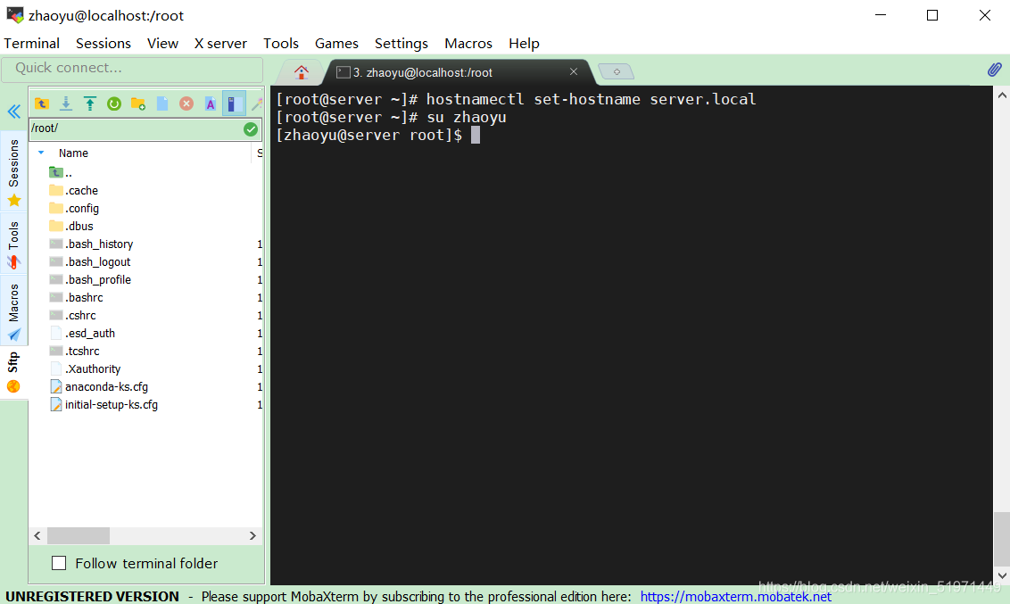Download selected files from SFTP browser
Screen dimensions: 1010x604
click(66, 103)
